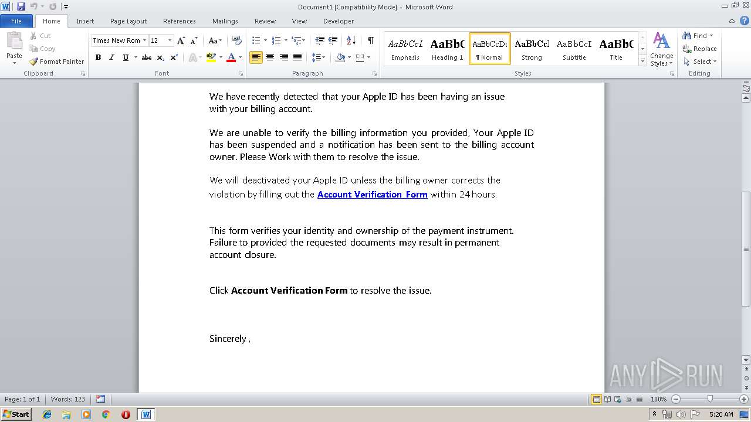
Task: Expand the line spacing dropdown
Action: point(324,57)
